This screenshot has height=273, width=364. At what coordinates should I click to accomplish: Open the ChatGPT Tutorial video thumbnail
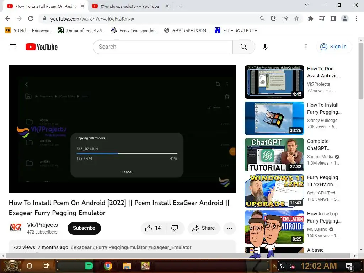click(x=274, y=155)
